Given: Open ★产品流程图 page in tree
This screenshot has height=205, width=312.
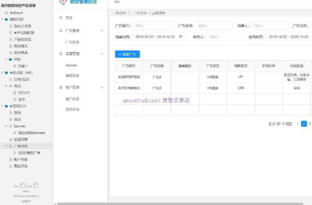Looking at the screenshot, I should pyautogui.click(x=24, y=33).
